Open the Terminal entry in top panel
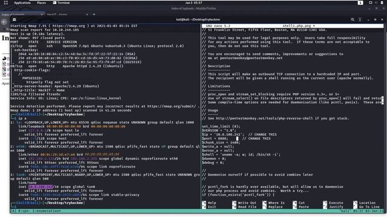The image size is (387, 217). (61, 2)
